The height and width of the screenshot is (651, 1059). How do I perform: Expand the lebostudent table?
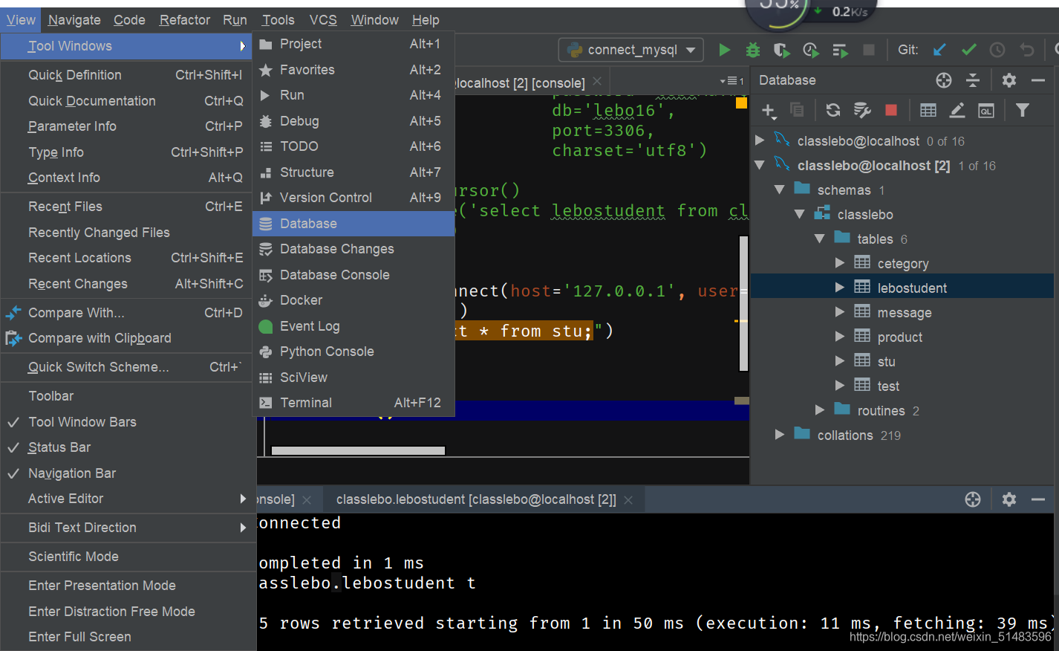(x=840, y=288)
